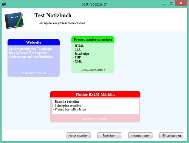Image resolution: width=189 pixels, height=143 pixels.
Task: Click subtitle 'Ihr eigenes und persönliches Notizbuch'
Action: pyautogui.click(x=62, y=23)
